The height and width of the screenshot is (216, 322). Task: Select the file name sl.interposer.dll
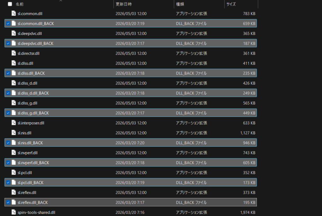31,123
